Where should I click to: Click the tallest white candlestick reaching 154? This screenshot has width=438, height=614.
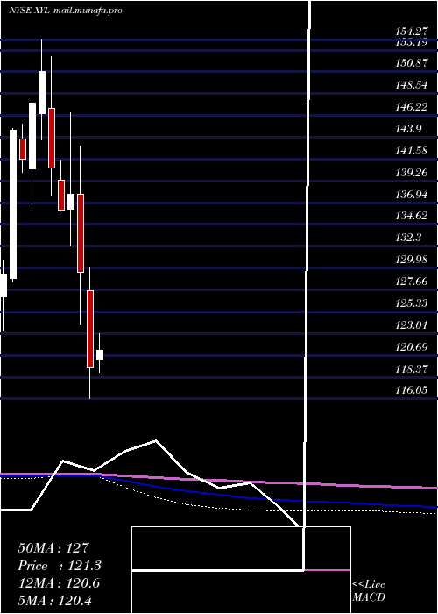(x=42, y=92)
